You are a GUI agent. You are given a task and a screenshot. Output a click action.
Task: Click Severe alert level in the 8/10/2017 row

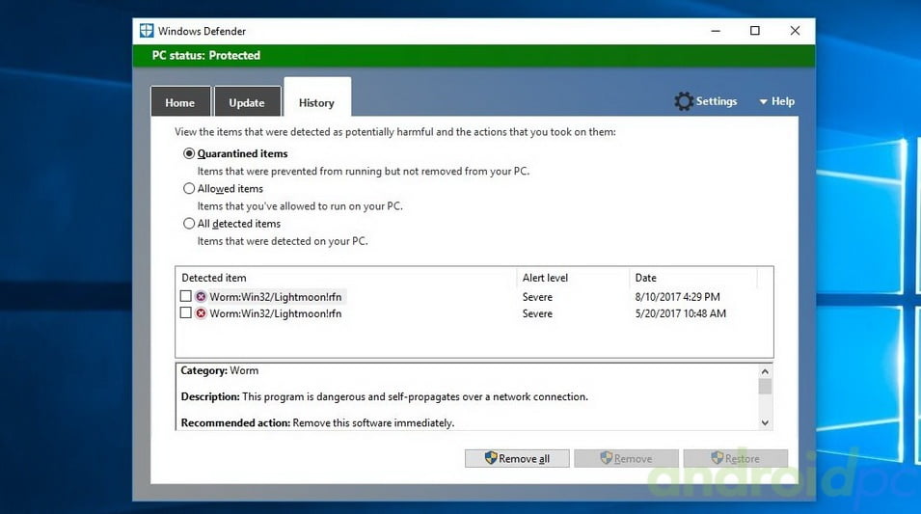(537, 297)
